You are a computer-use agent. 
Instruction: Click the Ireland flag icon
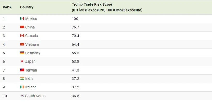coord(22,87)
